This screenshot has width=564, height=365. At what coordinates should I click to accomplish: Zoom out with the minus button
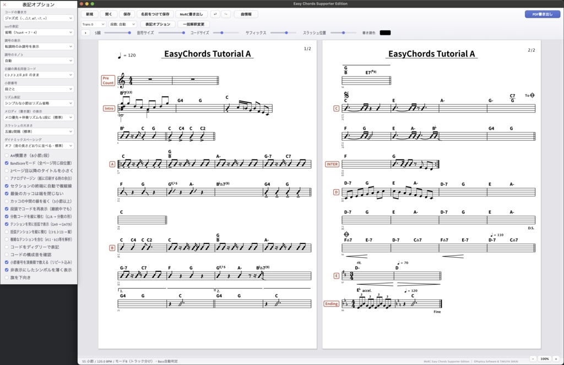pyautogui.click(x=533, y=358)
